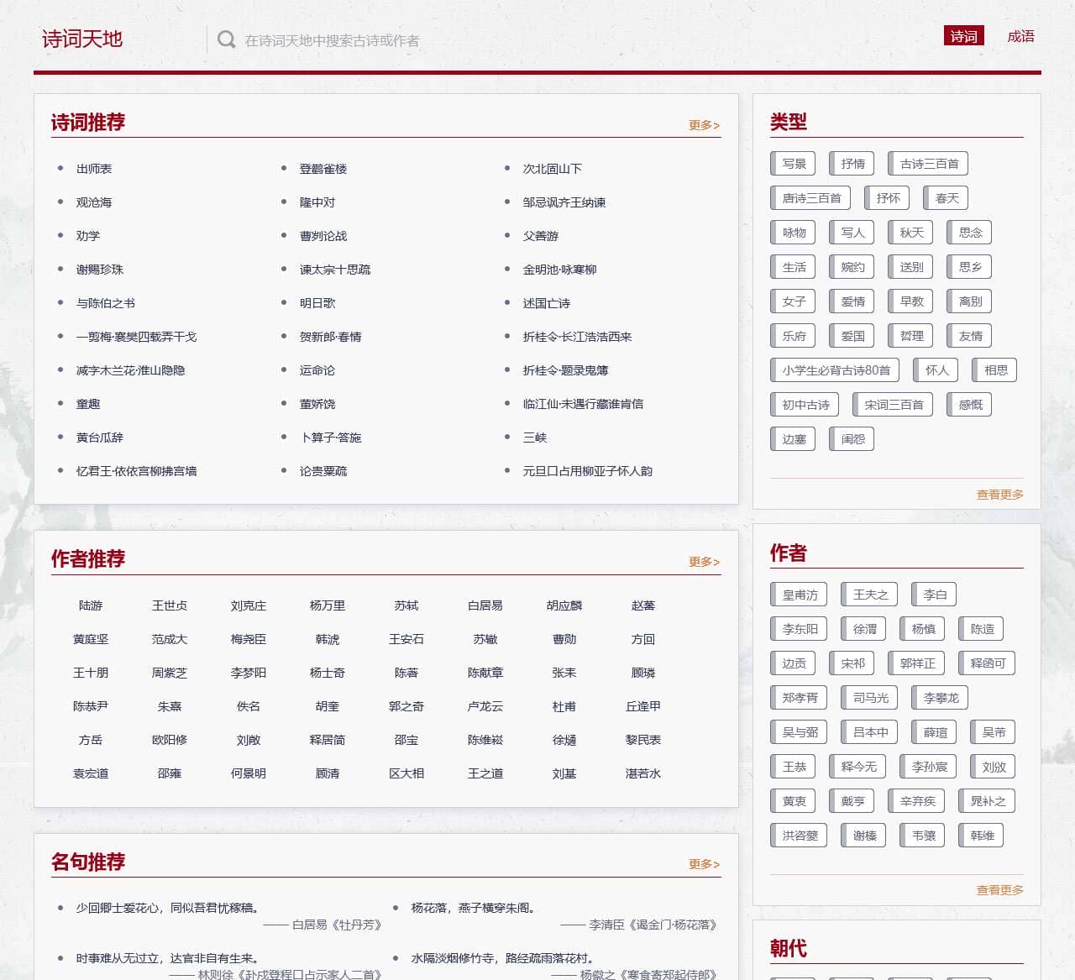Screen dimensions: 1075x980
Task: Open the poem 出师表
Action: point(94,169)
